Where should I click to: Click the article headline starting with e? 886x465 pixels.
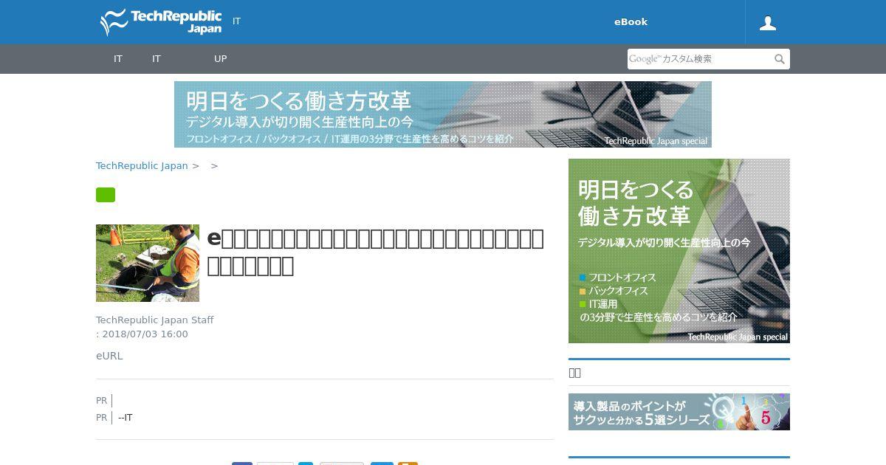tap(376, 252)
